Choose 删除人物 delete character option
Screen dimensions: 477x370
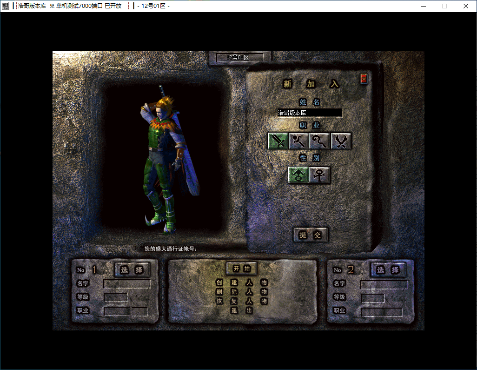pyautogui.click(x=241, y=292)
